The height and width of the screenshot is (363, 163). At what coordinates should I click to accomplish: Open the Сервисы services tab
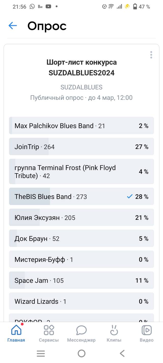pyautogui.click(x=49, y=333)
